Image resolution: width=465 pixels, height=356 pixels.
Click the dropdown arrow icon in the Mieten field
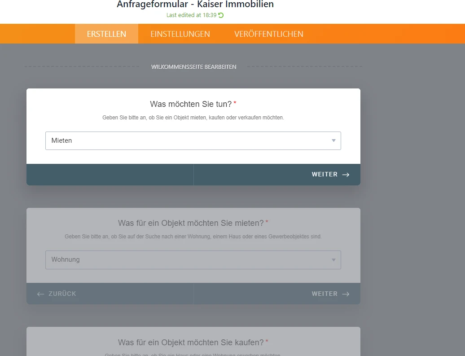(333, 141)
